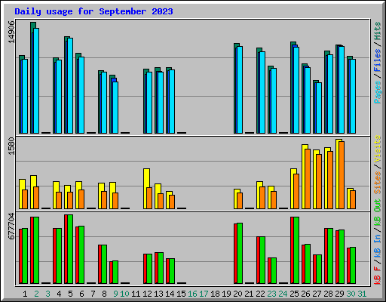Click the green kB Out bar for day 9
The image size is (386, 302).
click(x=115, y=273)
